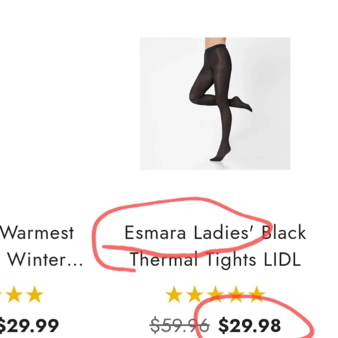Viewport: 338px width, 338px height.
Task: Click the Esmara brand name in title
Action: (155, 232)
